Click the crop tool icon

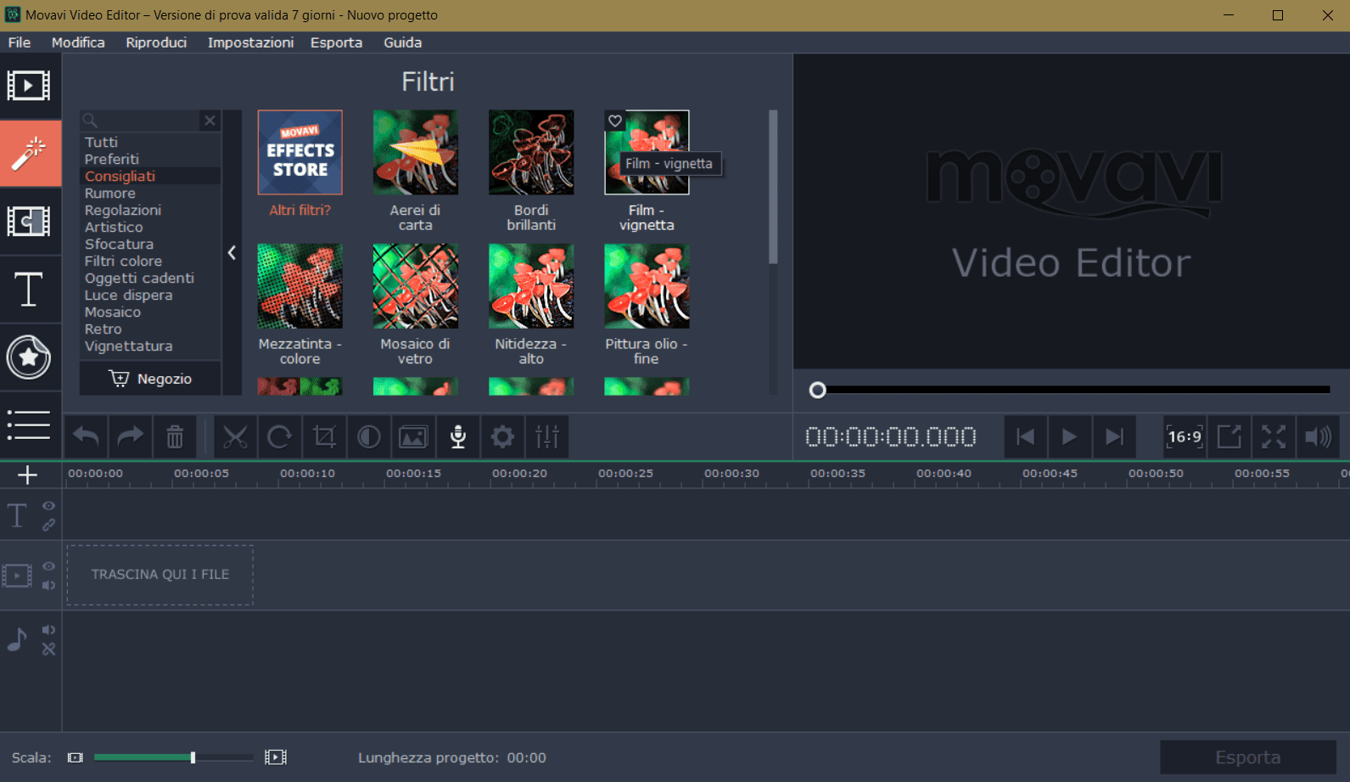point(324,437)
